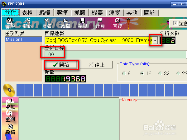Viewport: 187px width, 140px height.
Task: Click the 更名 (rename) toolbar icon
Action: (x=47, y=23)
